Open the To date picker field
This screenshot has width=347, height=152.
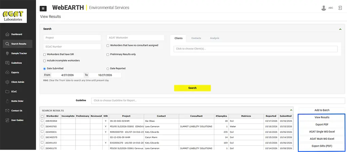coord(105,75)
